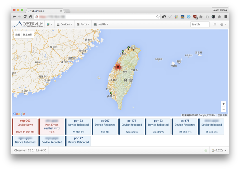Switch map to 衛星檢視 satellite view
This screenshot has width=240, height=170.
click(28, 35)
